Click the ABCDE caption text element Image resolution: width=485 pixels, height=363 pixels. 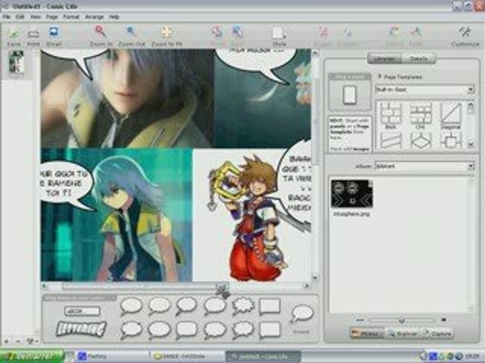[82, 311]
